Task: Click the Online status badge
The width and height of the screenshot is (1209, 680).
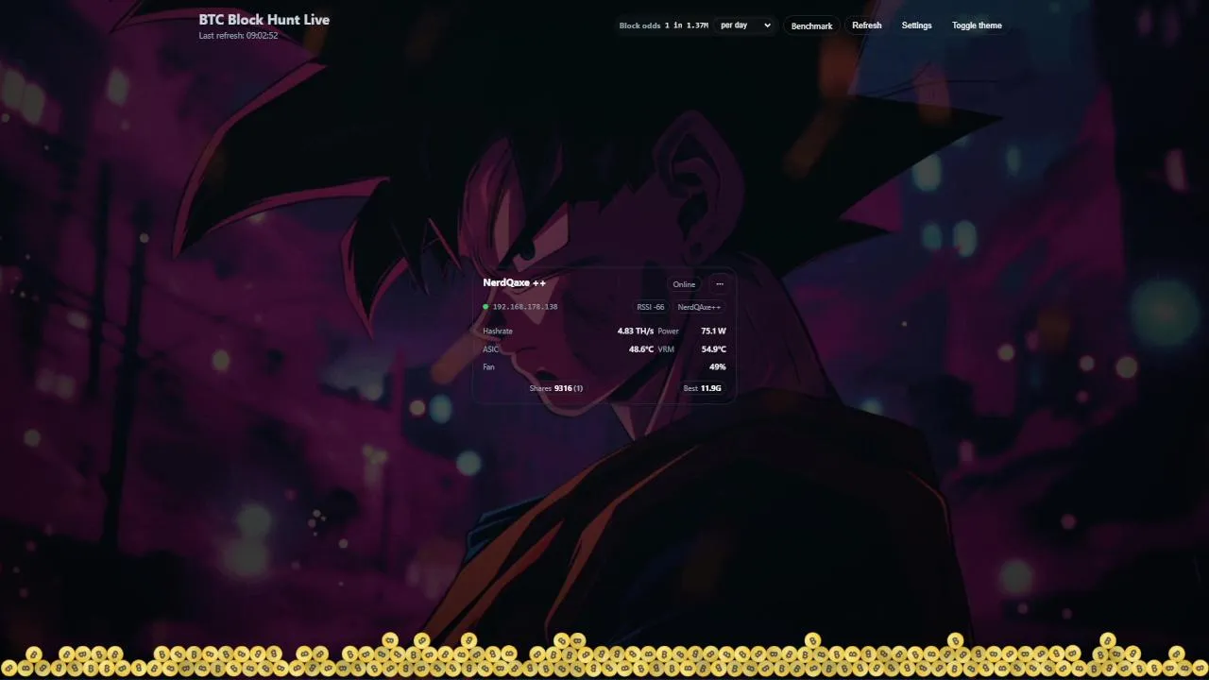Action: point(684,284)
